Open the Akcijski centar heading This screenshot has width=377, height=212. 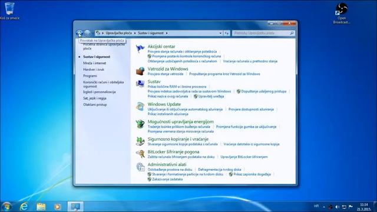tap(161, 47)
